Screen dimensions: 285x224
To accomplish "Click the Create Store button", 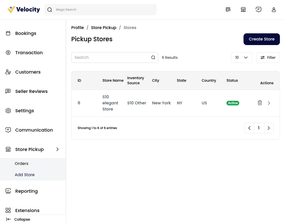I will click(x=262, y=39).
